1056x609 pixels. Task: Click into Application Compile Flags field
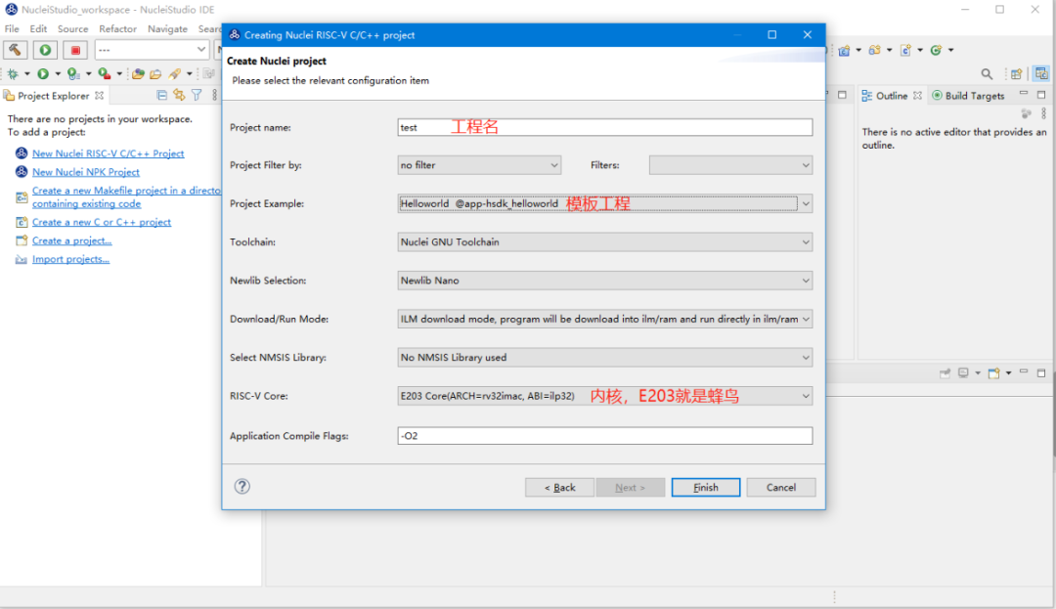(x=605, y=436)
